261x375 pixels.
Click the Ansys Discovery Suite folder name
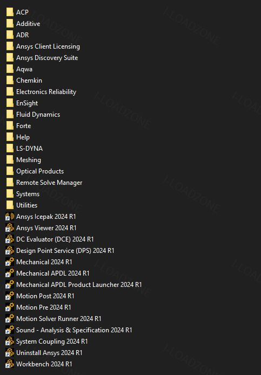47,58
